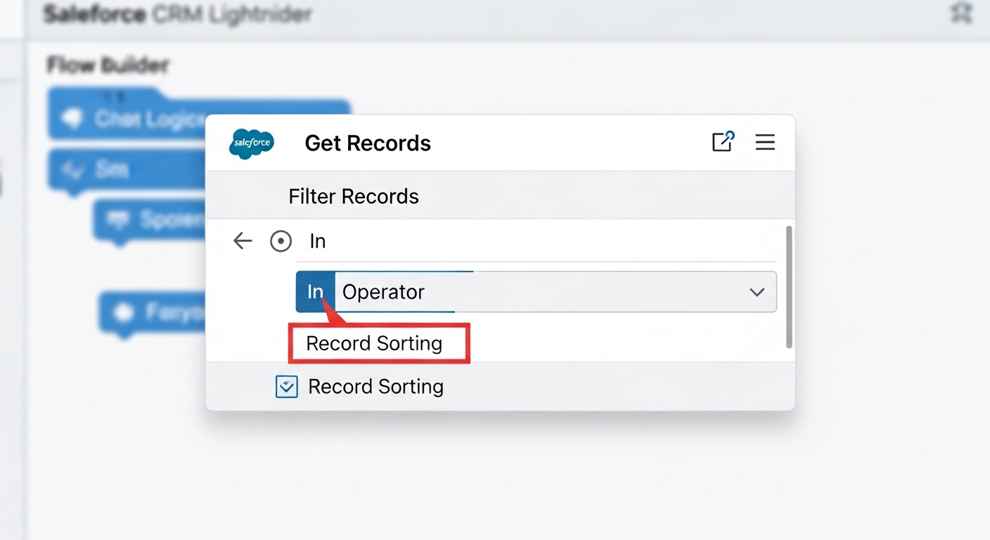Open the Get Records popout icon

click(x=723, y=142)
